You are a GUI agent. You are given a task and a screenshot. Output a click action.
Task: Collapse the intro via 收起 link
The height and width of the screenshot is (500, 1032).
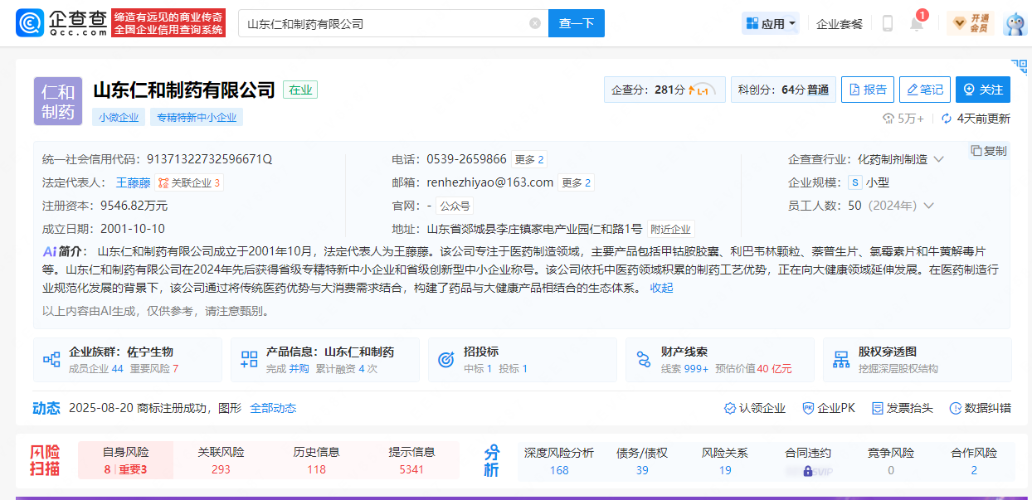click(x=661, y=288)
